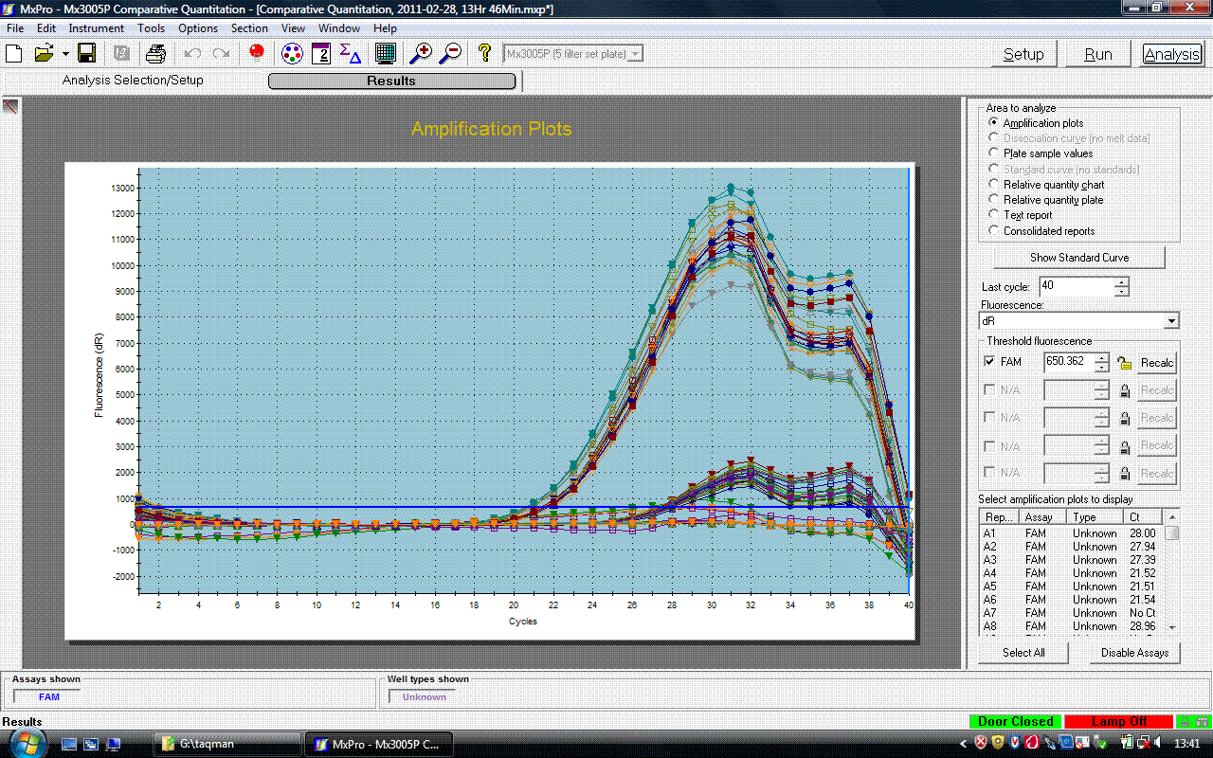1213x758 pixels.
Task: Click the Show Standard Curve button
Action: pyautogui.click(x=1079, y=258)
